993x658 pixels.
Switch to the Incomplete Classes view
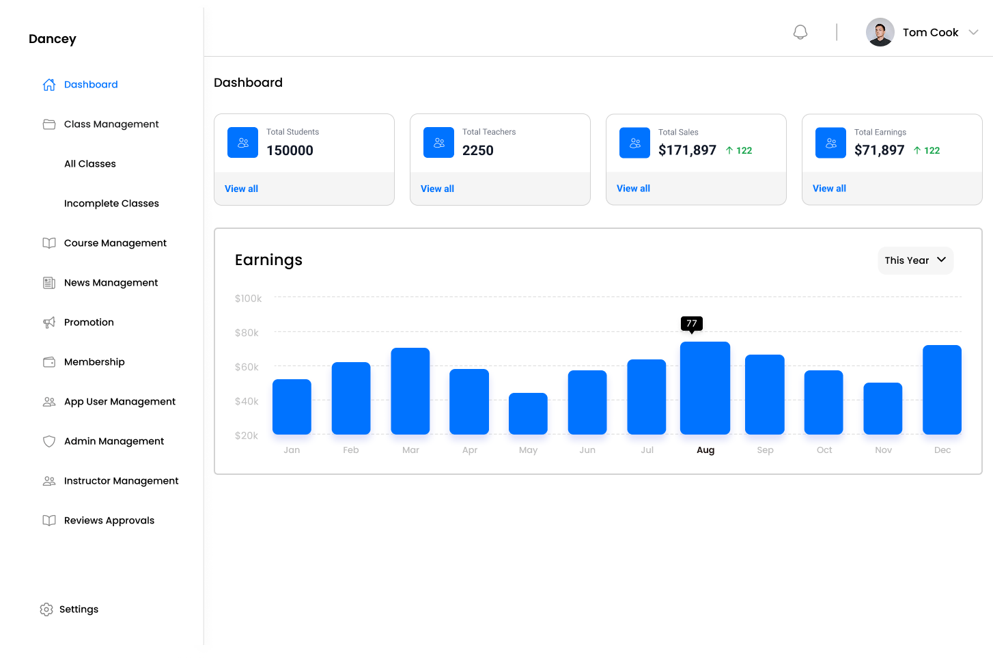click(111, 203)
